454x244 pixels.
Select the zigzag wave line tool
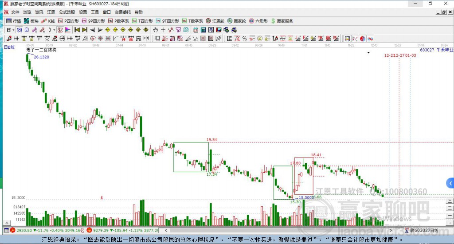tap(196, 39)
